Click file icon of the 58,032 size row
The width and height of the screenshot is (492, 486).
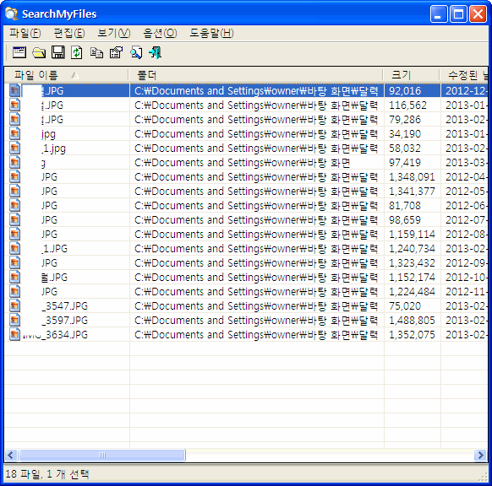coord(14,148)
